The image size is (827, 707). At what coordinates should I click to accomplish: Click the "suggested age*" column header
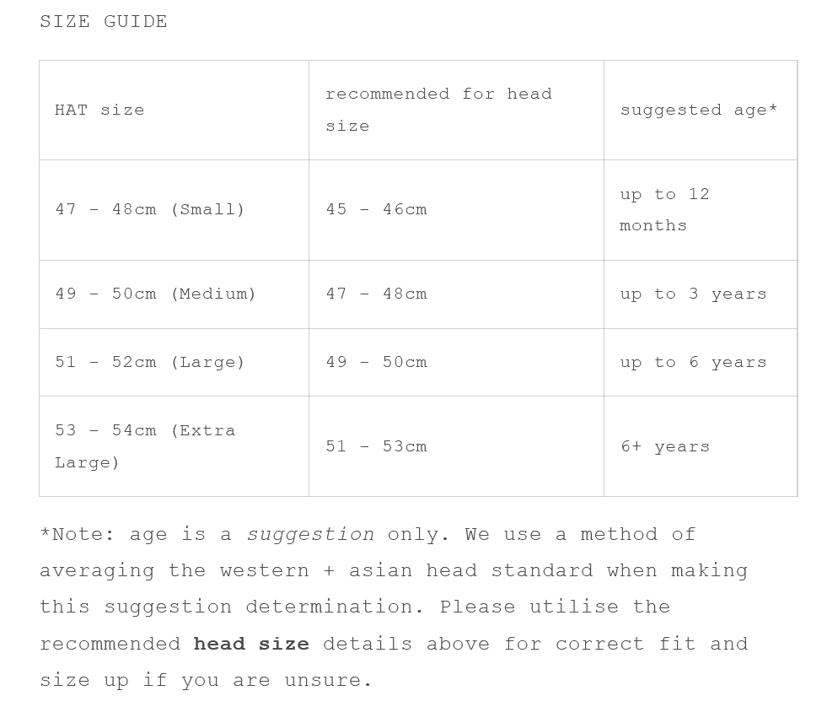tap(699, 110)
